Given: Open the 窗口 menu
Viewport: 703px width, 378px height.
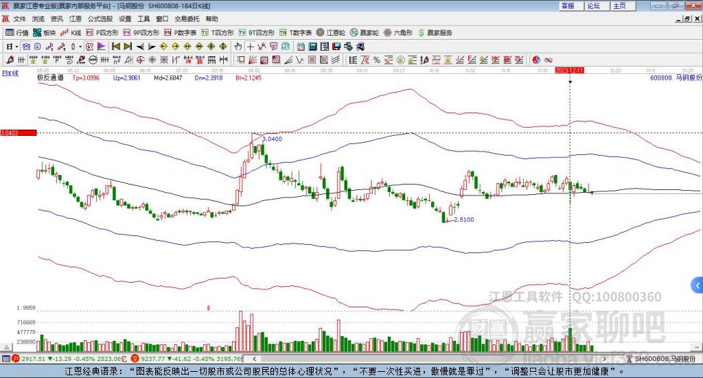Looking at the screenshot, I should [162, 19].
